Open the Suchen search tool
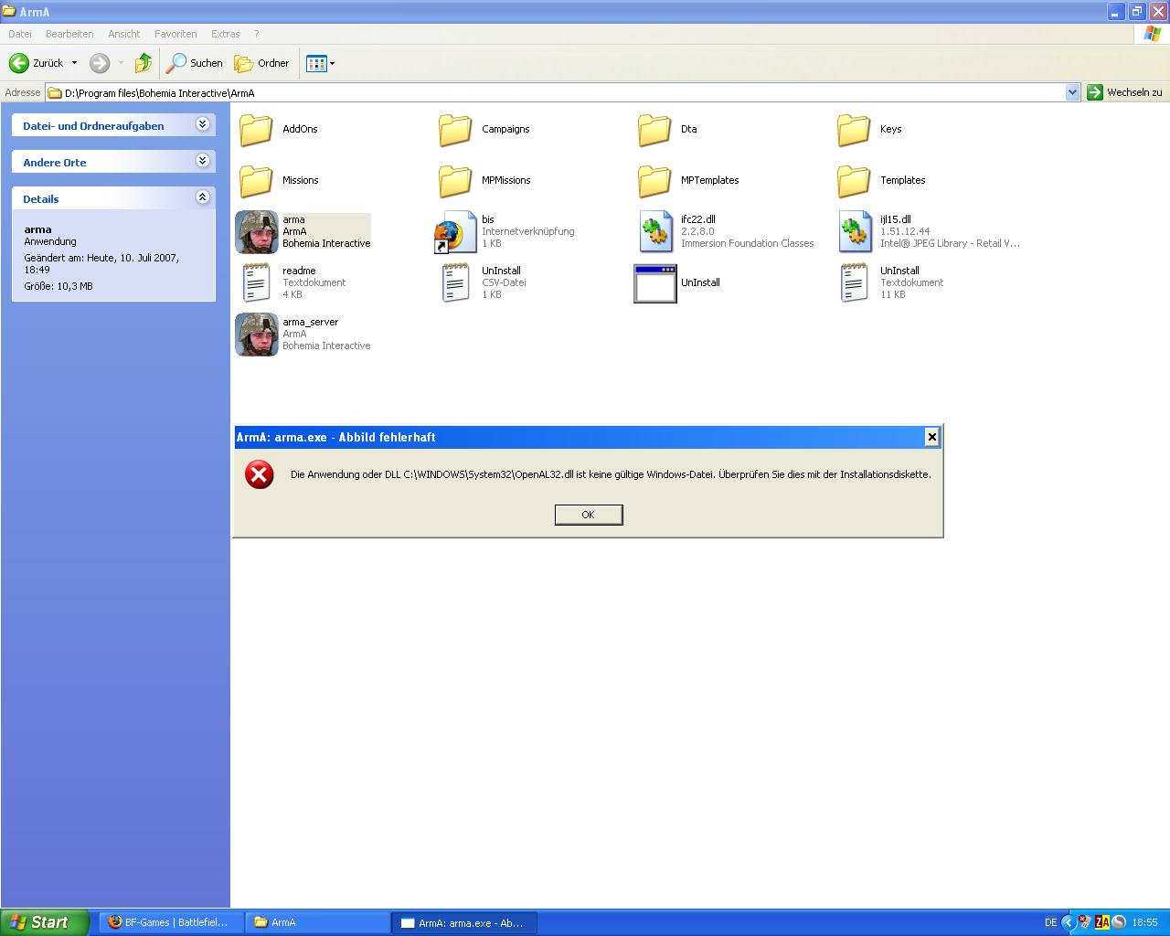 coord(194,63)
